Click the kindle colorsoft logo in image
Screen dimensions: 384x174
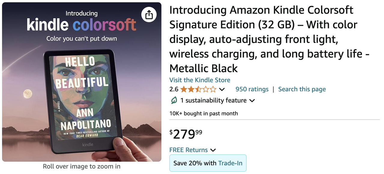click(x=82, y=25)
